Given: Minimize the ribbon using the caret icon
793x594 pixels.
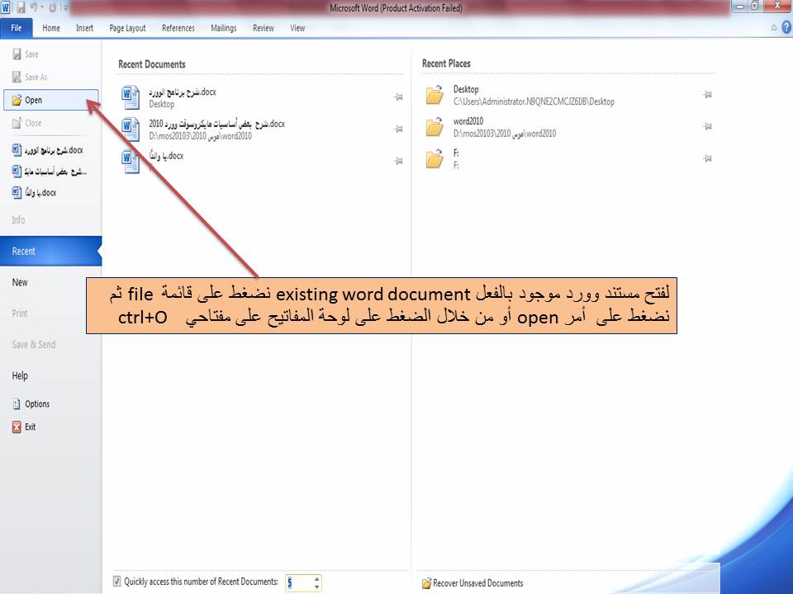Looking at the screenshot, I should click(774, 28).
